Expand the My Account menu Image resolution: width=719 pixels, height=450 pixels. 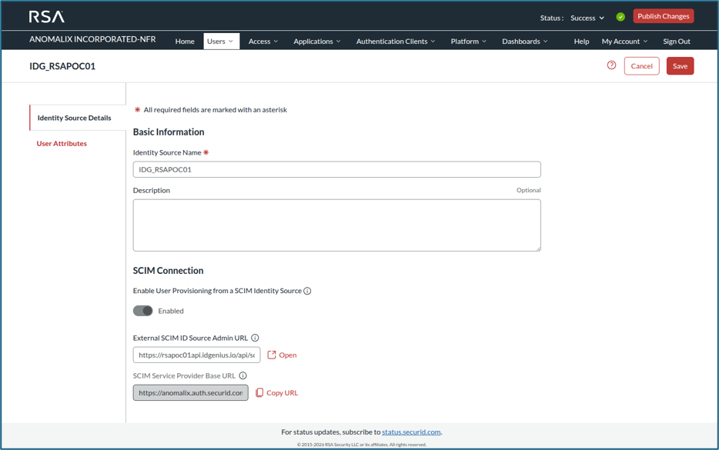tap(624, 42)
